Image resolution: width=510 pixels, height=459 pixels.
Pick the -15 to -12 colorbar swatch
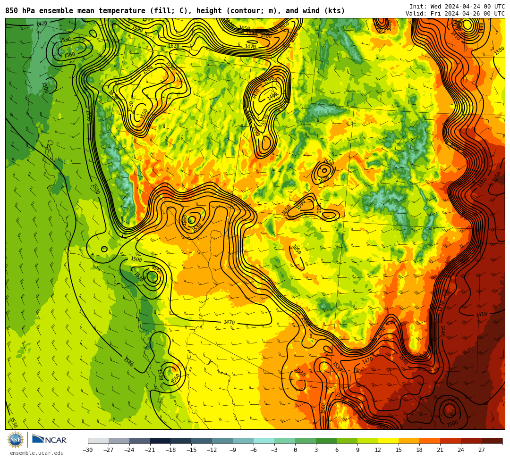pyautogui.click(x=202, y=441)
